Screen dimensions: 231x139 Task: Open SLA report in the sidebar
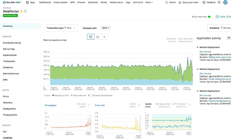pyautogui.click(x=5, y=132)
